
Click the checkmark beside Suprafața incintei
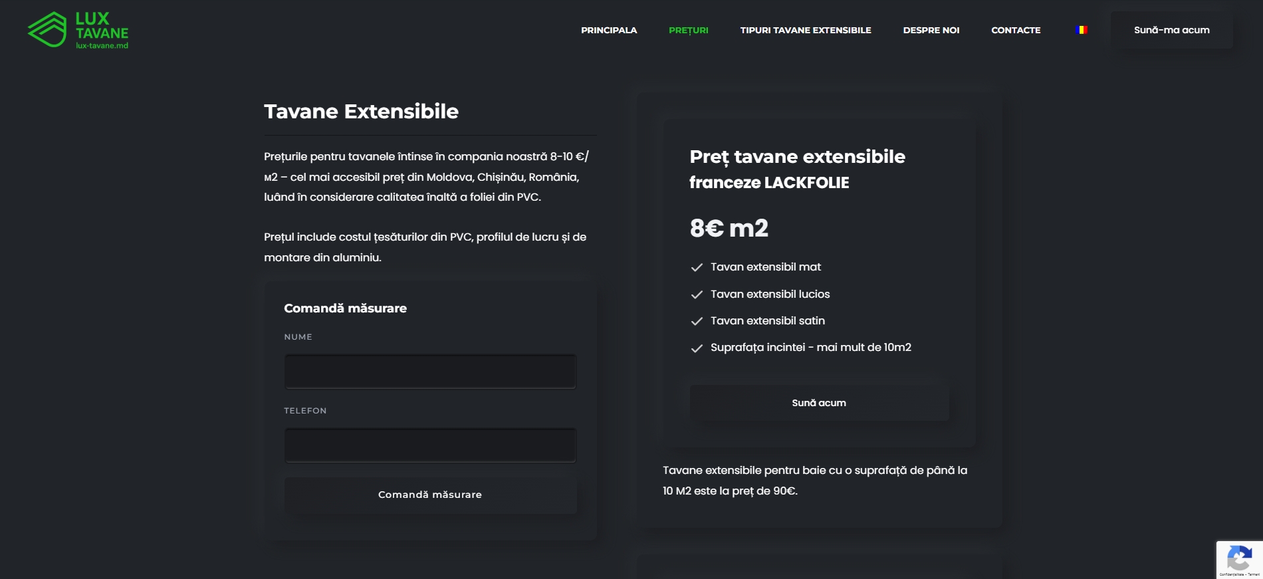(x=697, y=348)
